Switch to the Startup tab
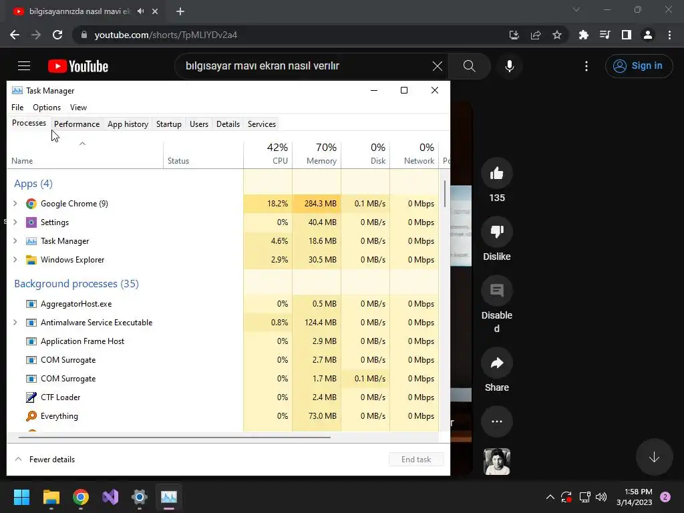Viewport: 684px width, 513px height. (x=169, y=124)
